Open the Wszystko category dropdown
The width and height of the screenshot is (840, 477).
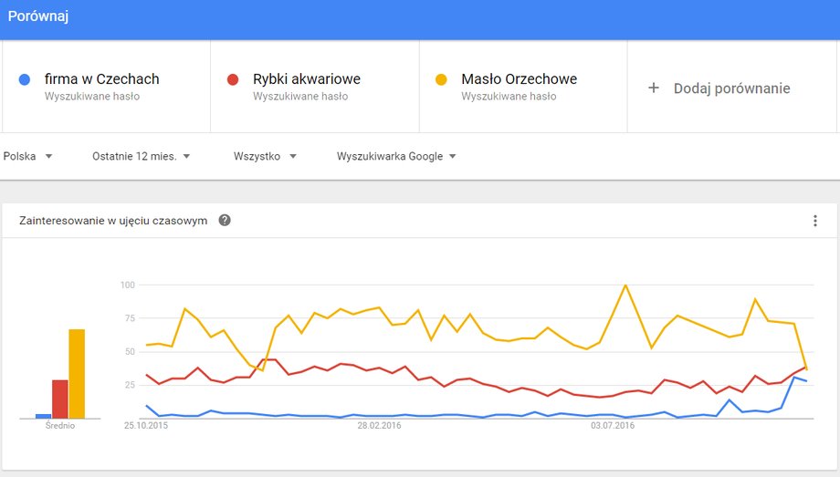point(265,156)
